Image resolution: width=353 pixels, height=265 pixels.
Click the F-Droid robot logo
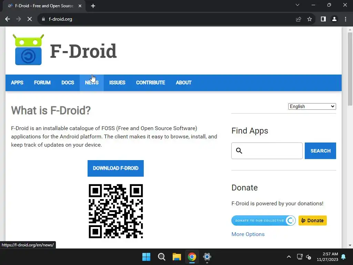tap(28, 50)
